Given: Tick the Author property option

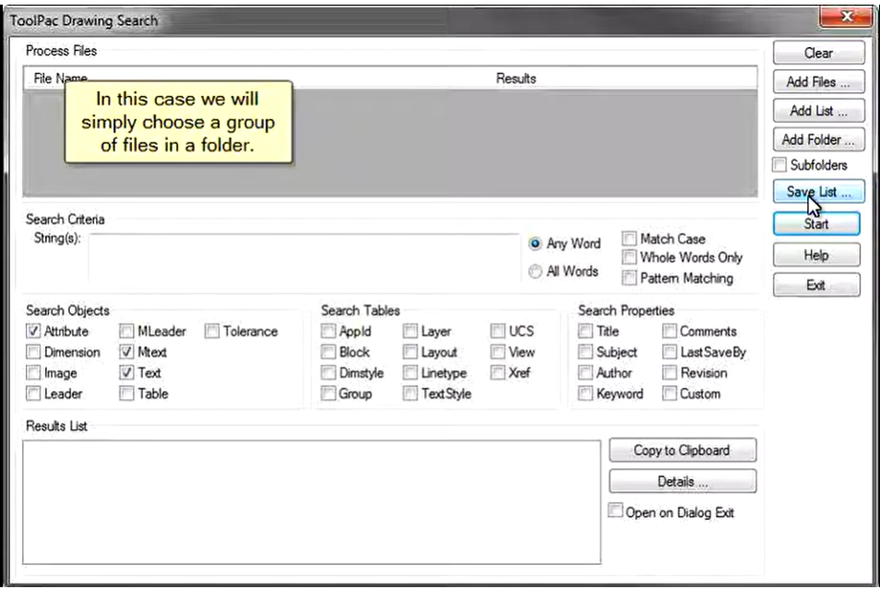Looking at the screenshot, I should click(585, 373).
